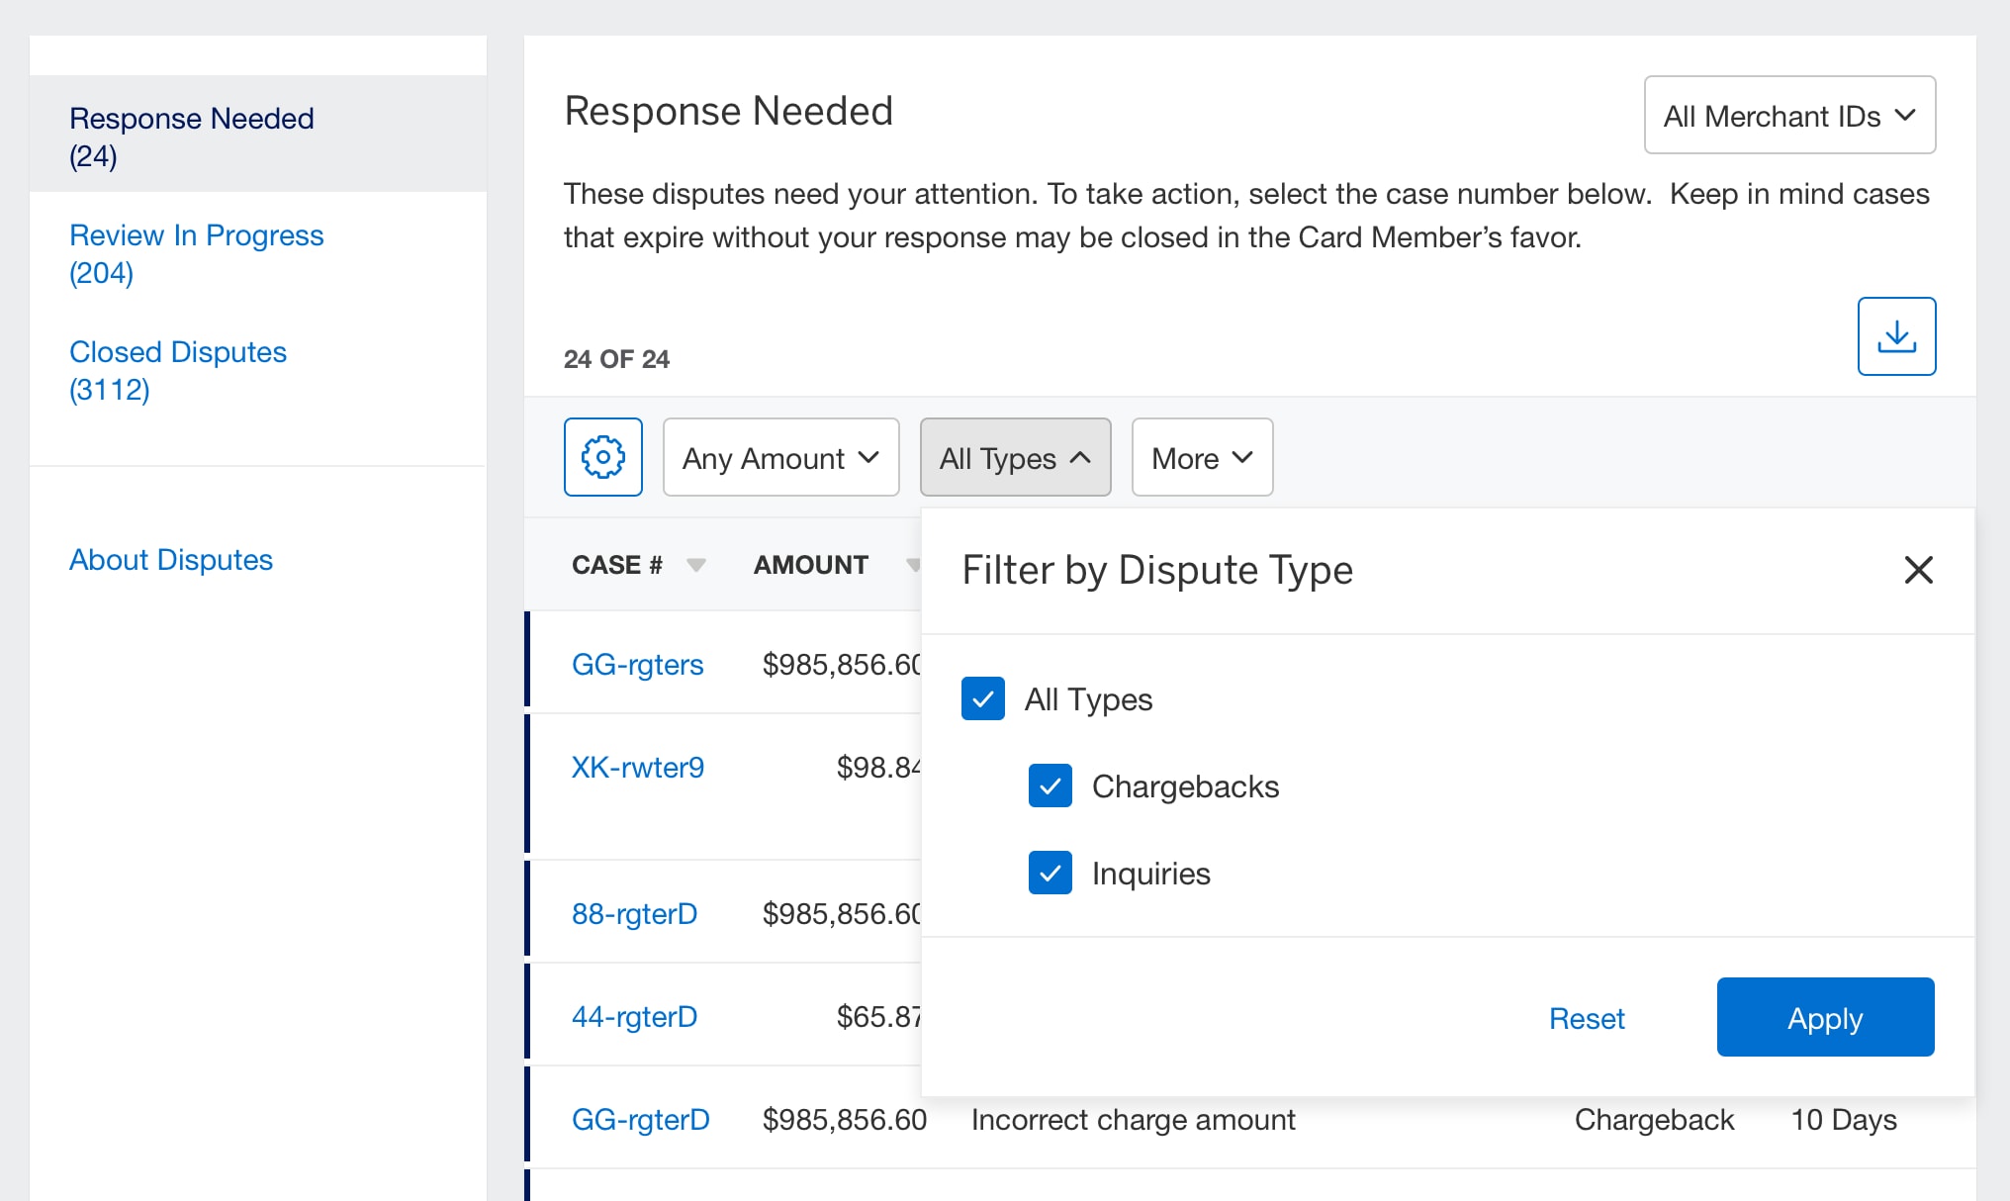The image size is (2010, 1201).
Task: Click the gear settings icon
Action: [602, 457]
